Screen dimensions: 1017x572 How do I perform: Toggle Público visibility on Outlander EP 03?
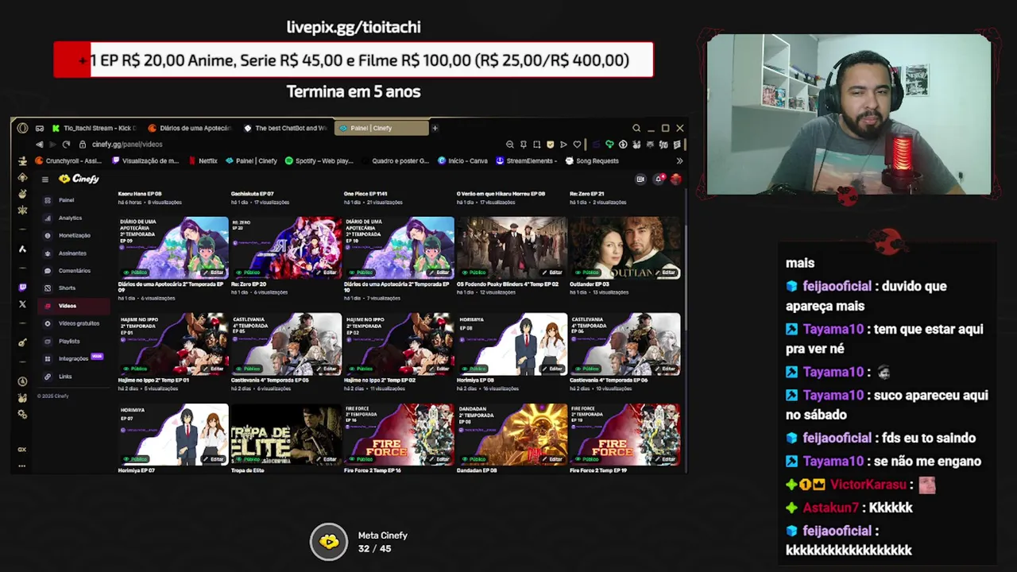pyautogui.click(x=588, y=272)
